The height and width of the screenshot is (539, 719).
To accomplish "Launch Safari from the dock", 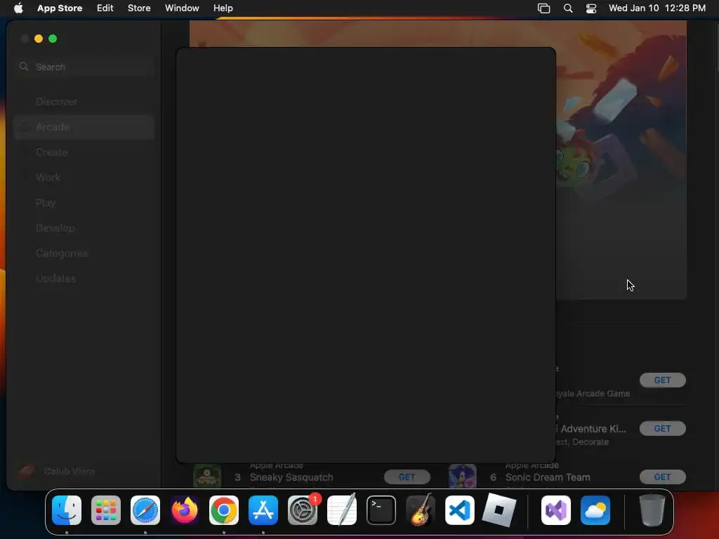I will tap(145, 510).
